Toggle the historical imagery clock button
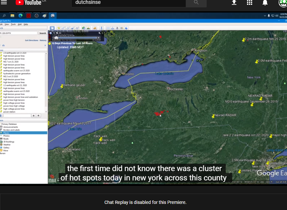 (84, 28)
